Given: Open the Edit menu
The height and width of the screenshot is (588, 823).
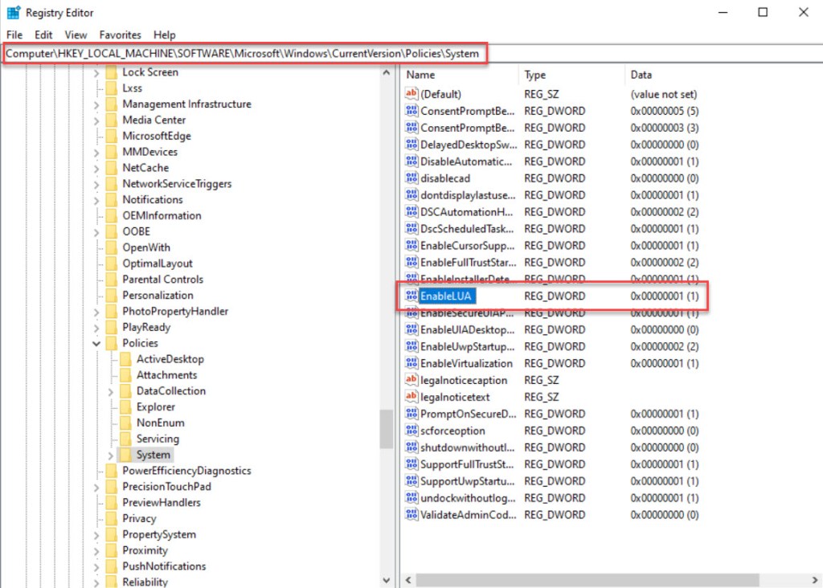Looking at the screenshot, I should coord(43,35).
